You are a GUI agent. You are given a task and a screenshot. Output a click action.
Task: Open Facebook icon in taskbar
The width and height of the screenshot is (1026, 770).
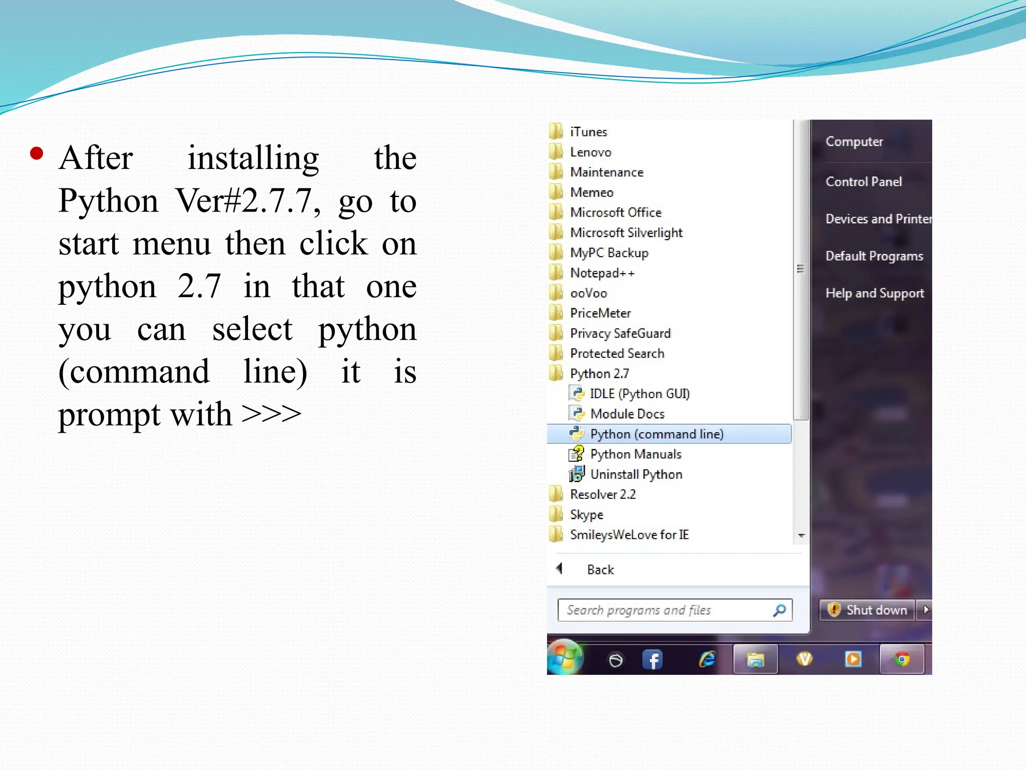[653, 659]
